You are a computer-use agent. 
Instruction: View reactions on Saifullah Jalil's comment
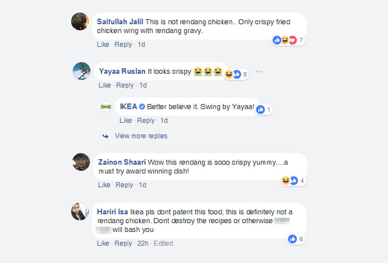click(288, 40)
